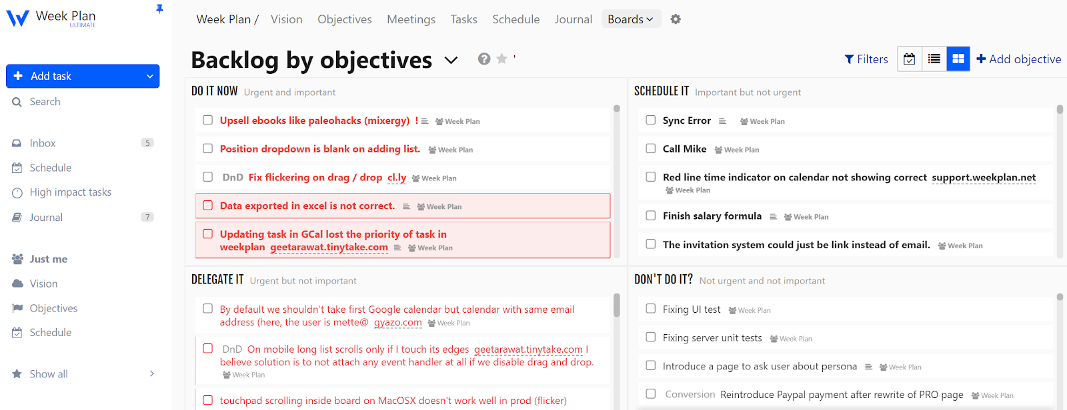Switch to calendar view icon
The image size is (1067, 410).
click(x=909, y=59)
